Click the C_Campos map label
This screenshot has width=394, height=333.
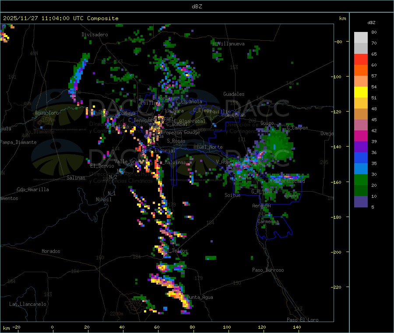point(298,128)
